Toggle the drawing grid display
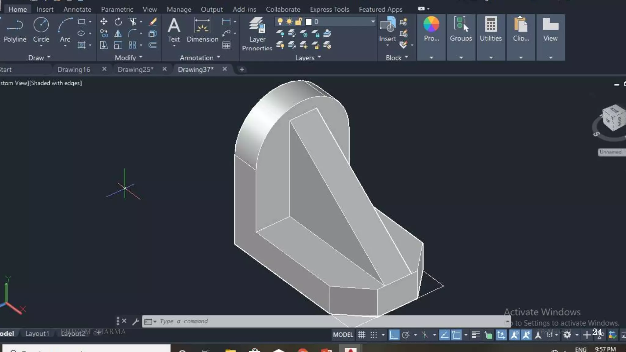The image size is (626, 352). pyautogui.click(x=362, y=335)
